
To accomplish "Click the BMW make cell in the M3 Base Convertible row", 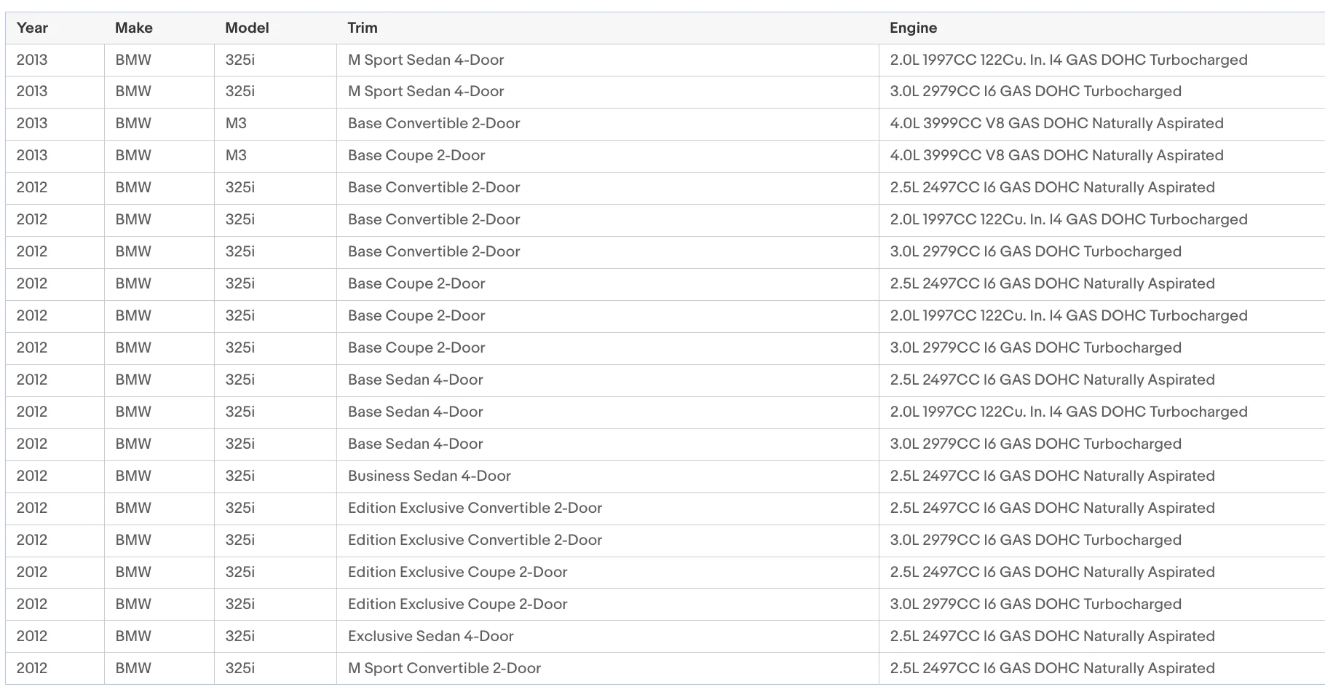I will 159,124.
